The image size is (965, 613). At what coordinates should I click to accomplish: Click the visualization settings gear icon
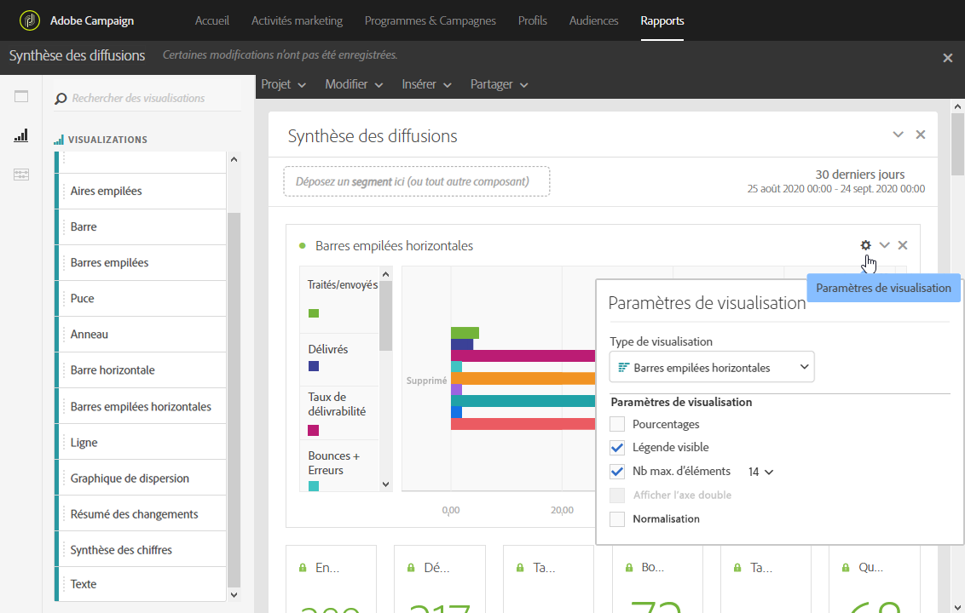pos(866,245)
